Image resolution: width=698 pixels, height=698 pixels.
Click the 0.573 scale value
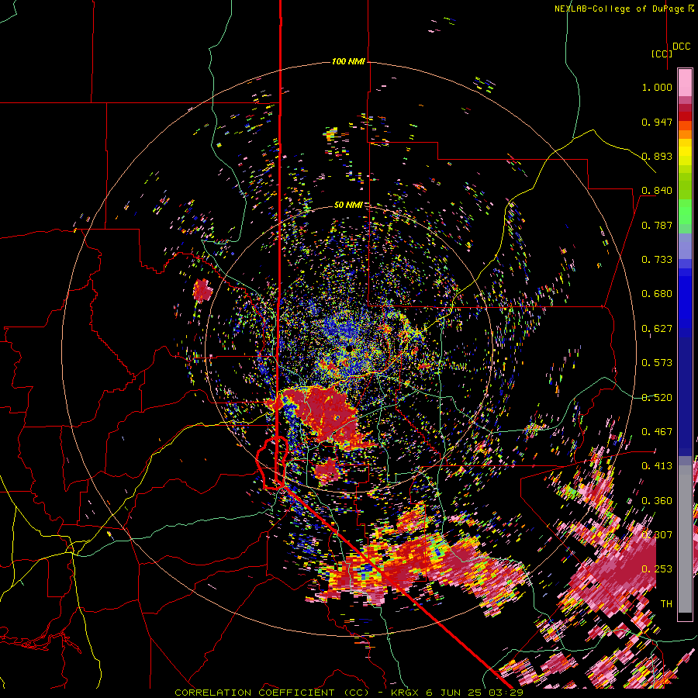(657, 363)
